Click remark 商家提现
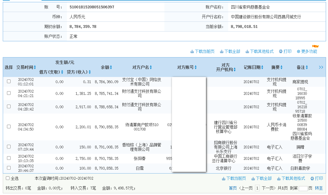This screenshot has height=195, width=328. coord(300,82)
